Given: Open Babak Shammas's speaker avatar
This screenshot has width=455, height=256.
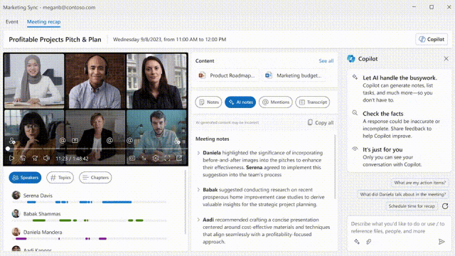Looking at the screenshot, I should pos(16,213).
